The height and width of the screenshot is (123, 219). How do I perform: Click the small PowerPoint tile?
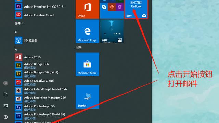coord(112,7)
